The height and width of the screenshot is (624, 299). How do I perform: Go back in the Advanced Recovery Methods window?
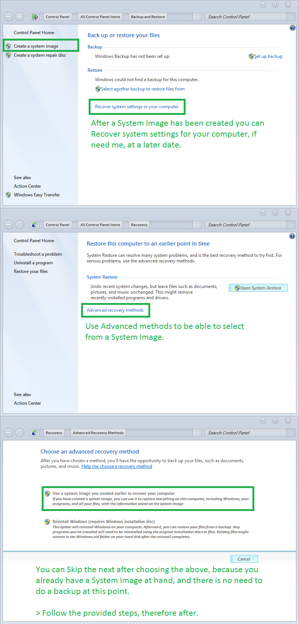9,433
